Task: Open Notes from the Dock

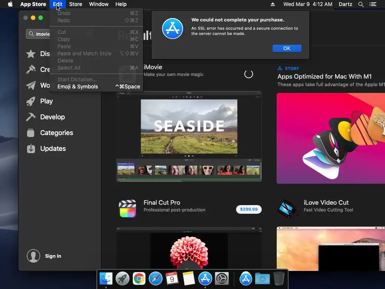Action: click(189, 278)
